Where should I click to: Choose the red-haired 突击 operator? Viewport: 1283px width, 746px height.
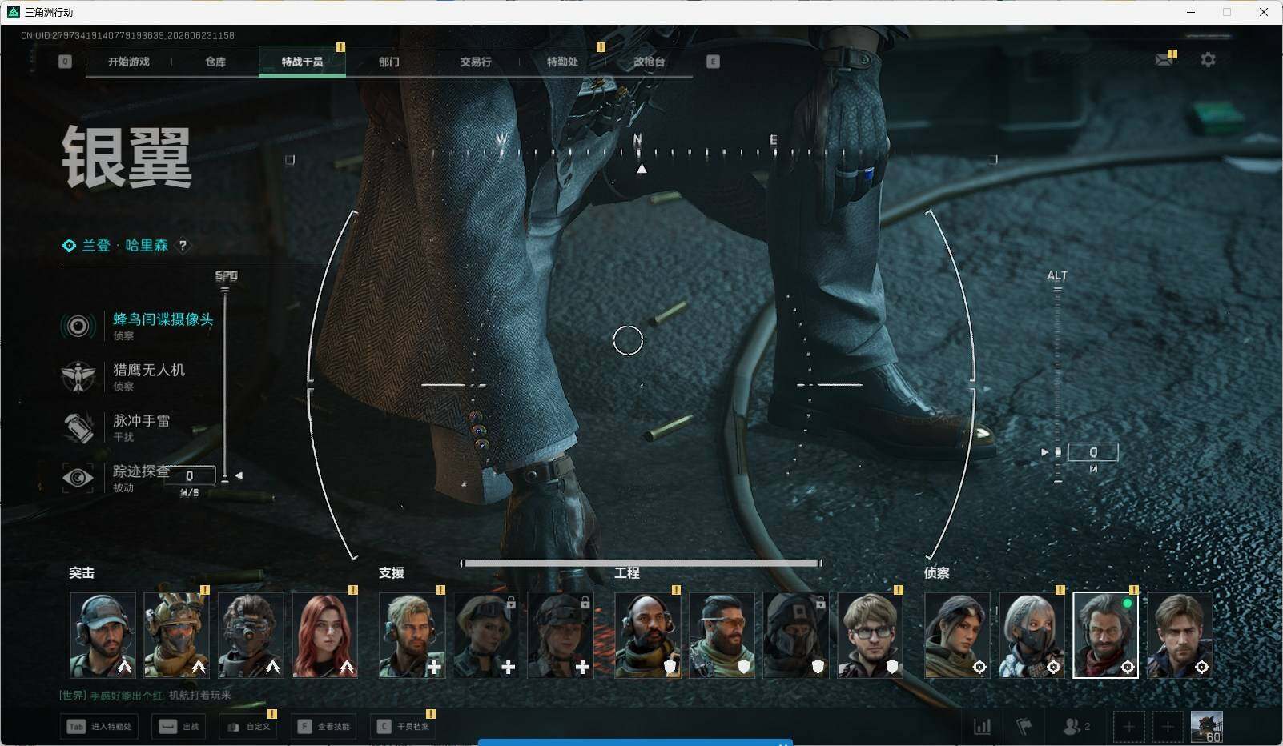[x=324, y=635]
